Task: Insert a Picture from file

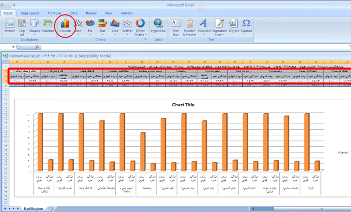Action: 10,27
